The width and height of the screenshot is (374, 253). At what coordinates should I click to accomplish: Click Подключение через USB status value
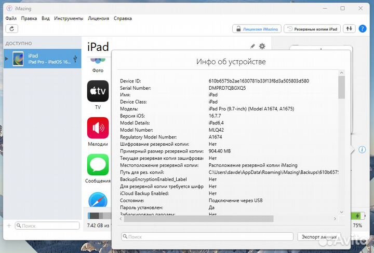click(236, 201)
